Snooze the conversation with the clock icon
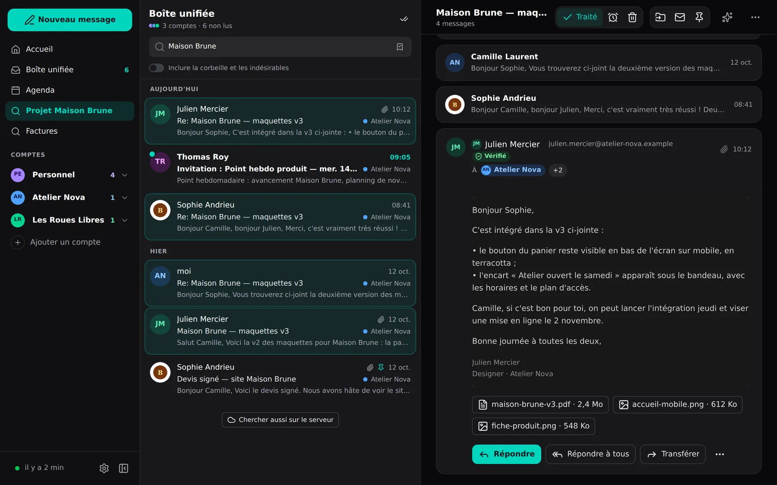Image resolution: width=777 pixels, height=485 pixels. tap(613, 17)
